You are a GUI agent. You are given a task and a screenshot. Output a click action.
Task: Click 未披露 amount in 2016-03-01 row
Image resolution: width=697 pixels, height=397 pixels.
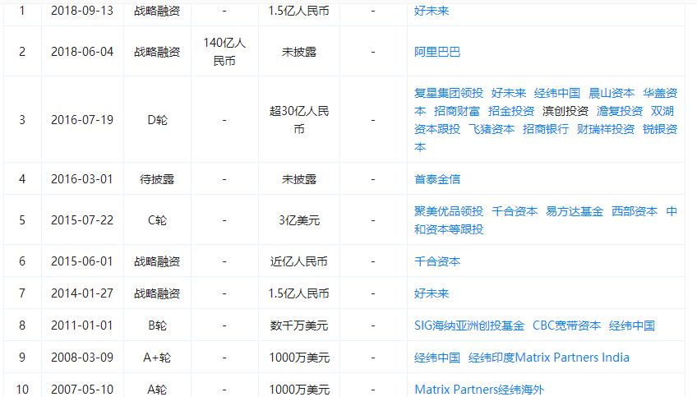(299, 179)
